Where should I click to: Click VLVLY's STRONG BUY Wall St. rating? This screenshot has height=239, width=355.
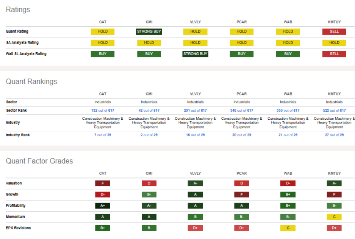coord(195,54)
